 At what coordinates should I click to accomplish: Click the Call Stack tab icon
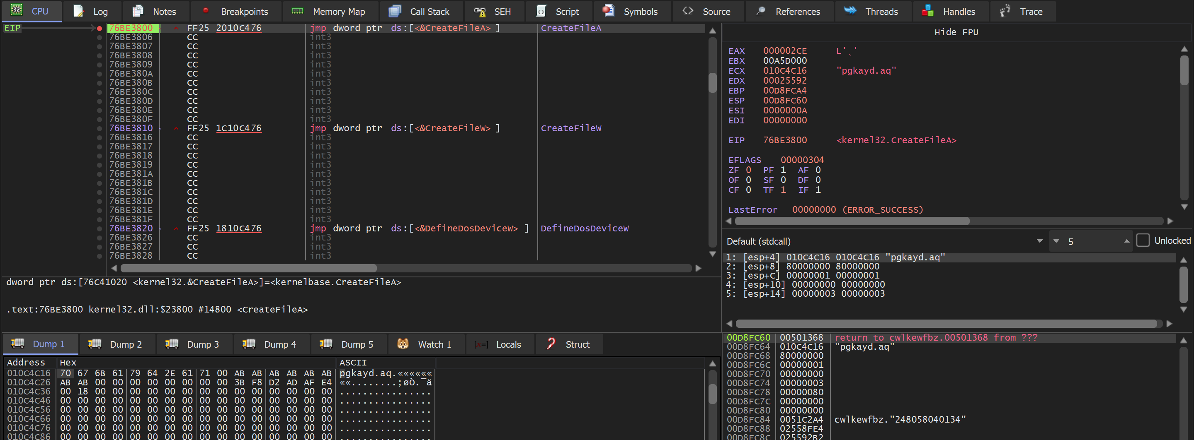[394, 11]
